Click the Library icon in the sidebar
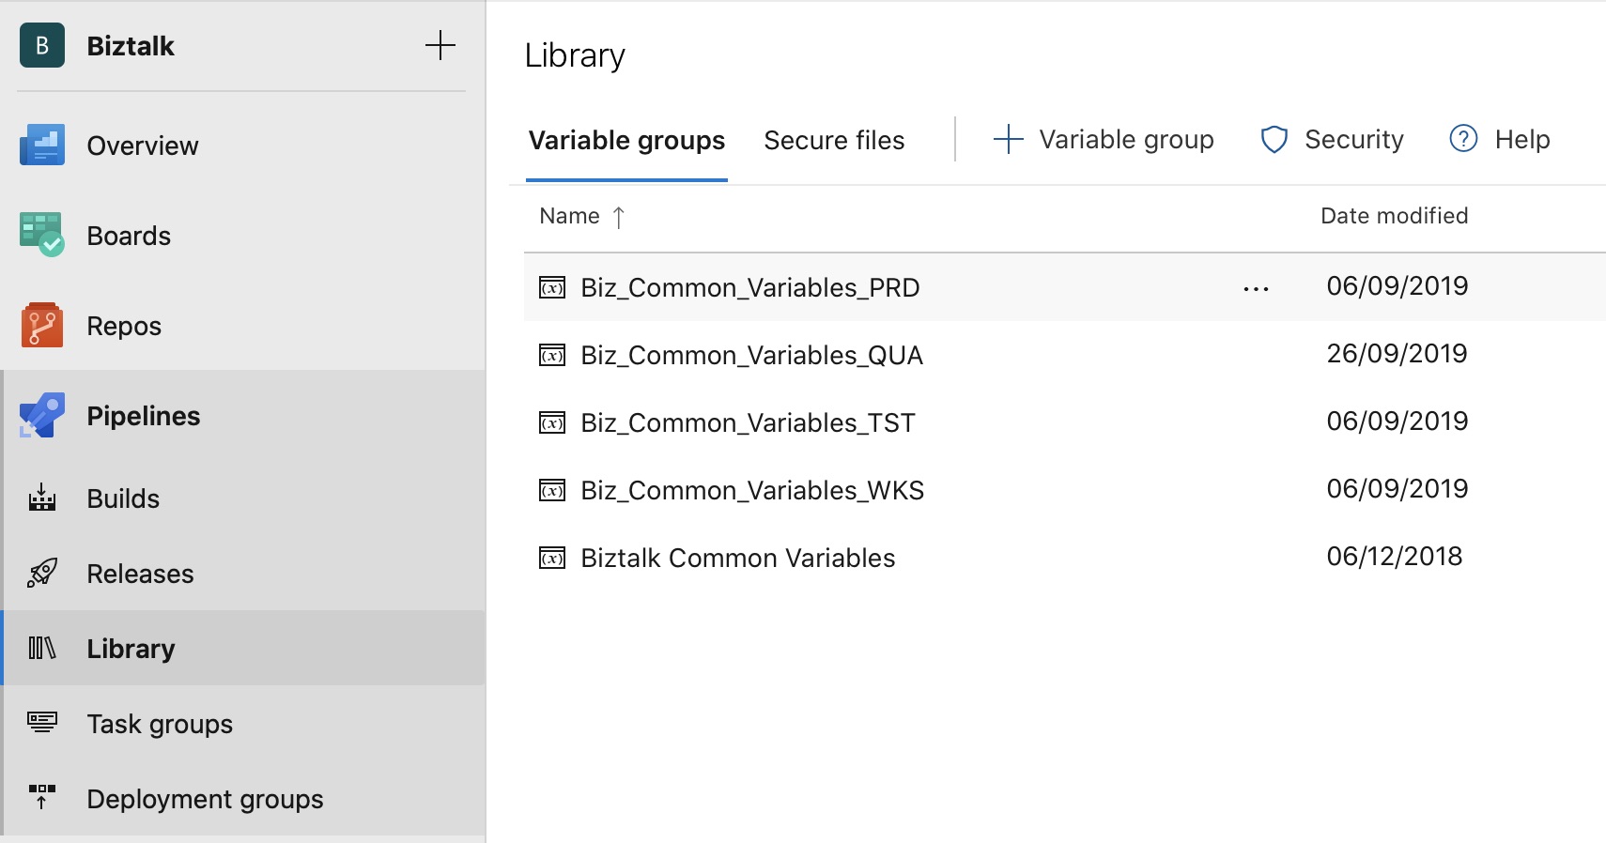Screen dimensions: 1606x843 tap(41, 648)
